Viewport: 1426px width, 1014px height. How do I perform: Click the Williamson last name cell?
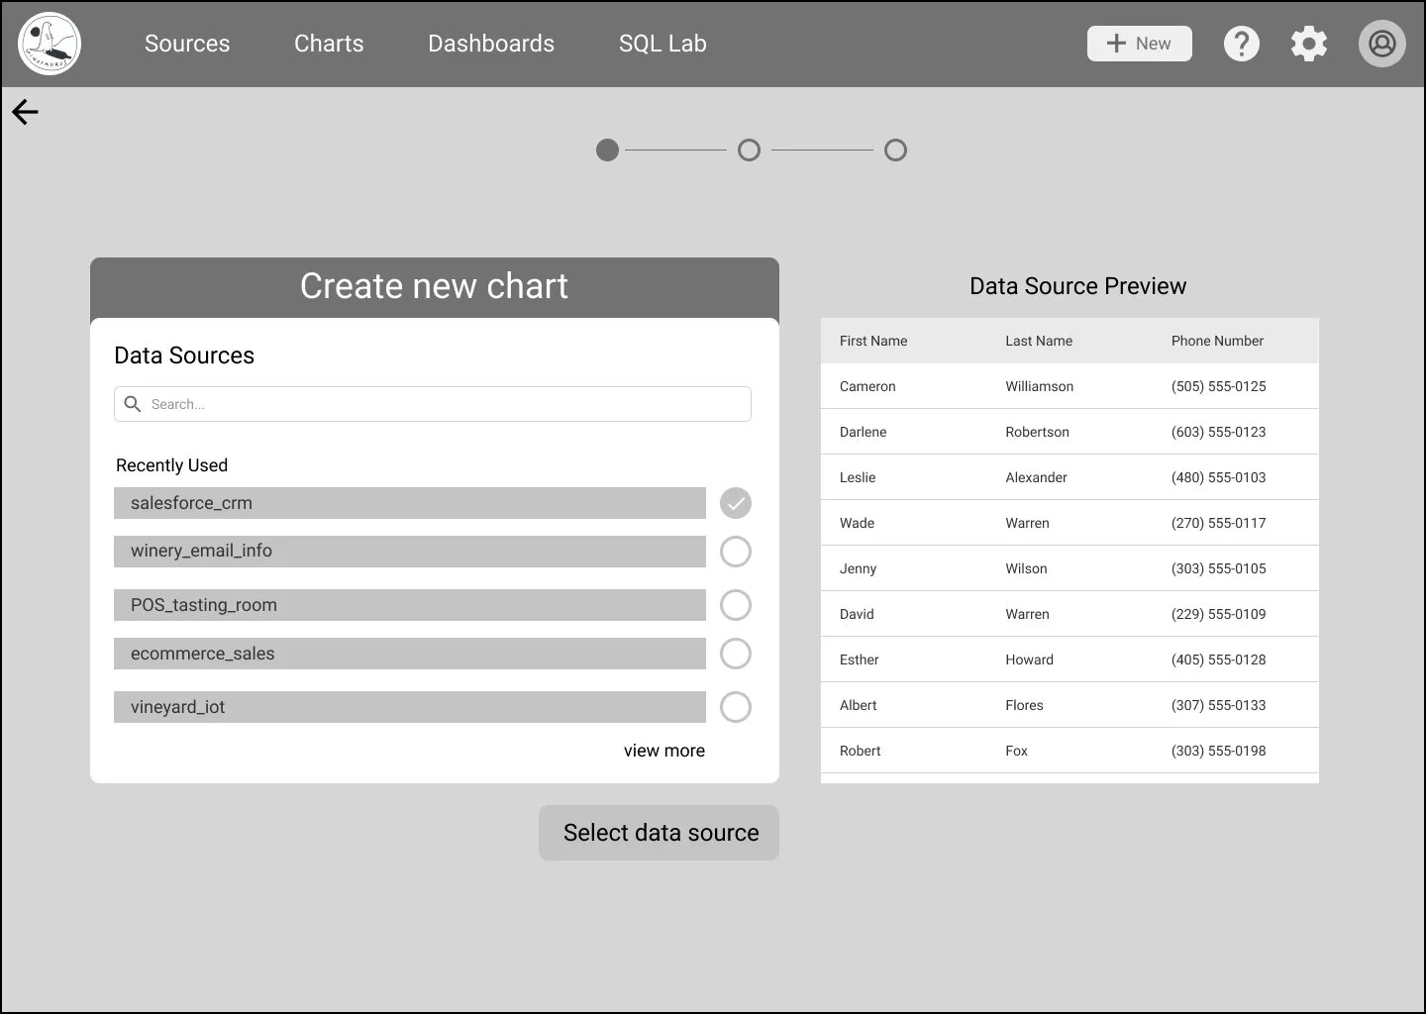pos(1040,386)
